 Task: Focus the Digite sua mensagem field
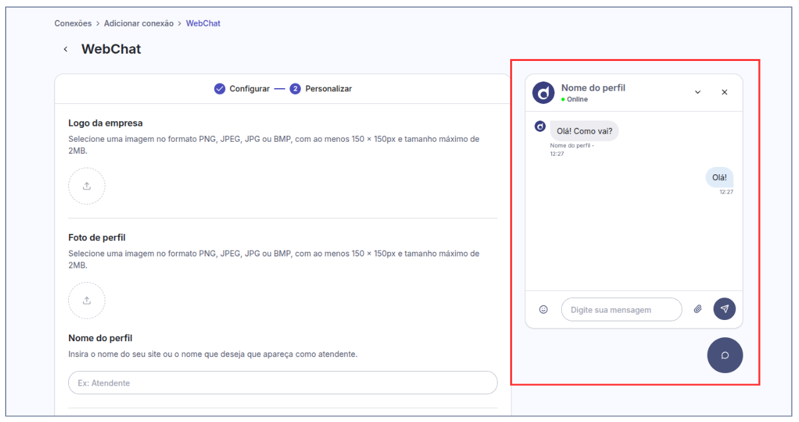621,309
